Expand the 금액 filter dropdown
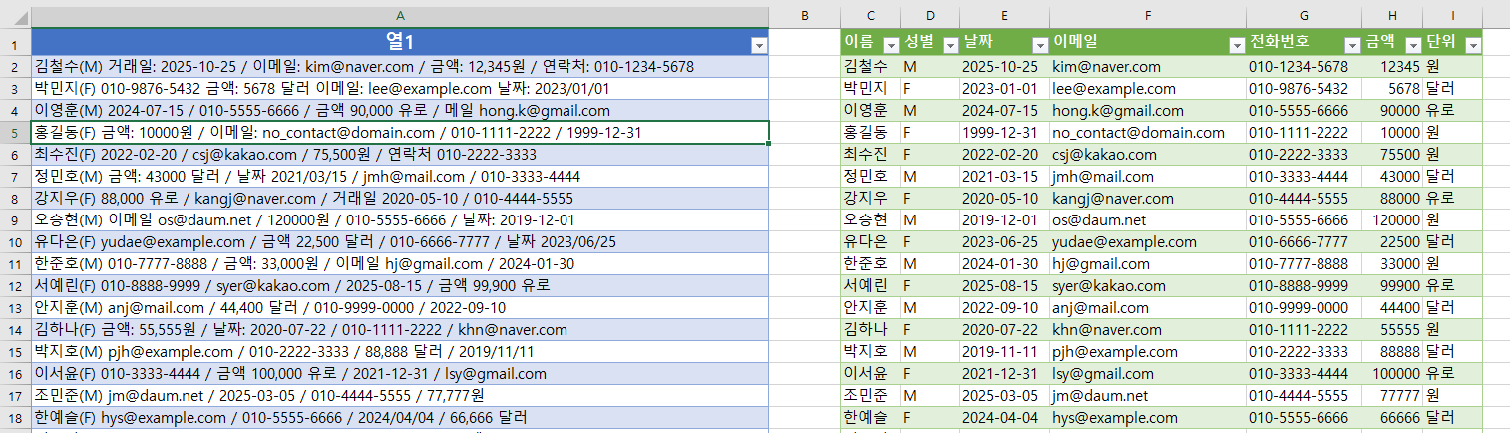The width and height of the screenshot is (1510, 433). tap(1412, 45)
